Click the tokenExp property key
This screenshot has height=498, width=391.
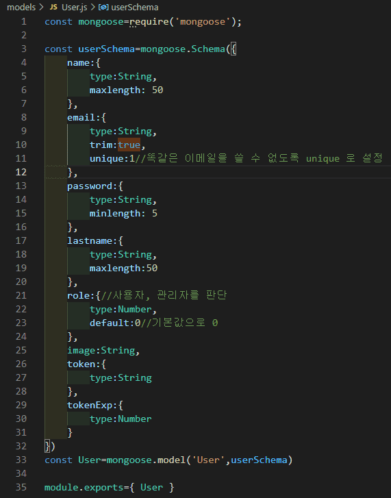pos(90,406)
